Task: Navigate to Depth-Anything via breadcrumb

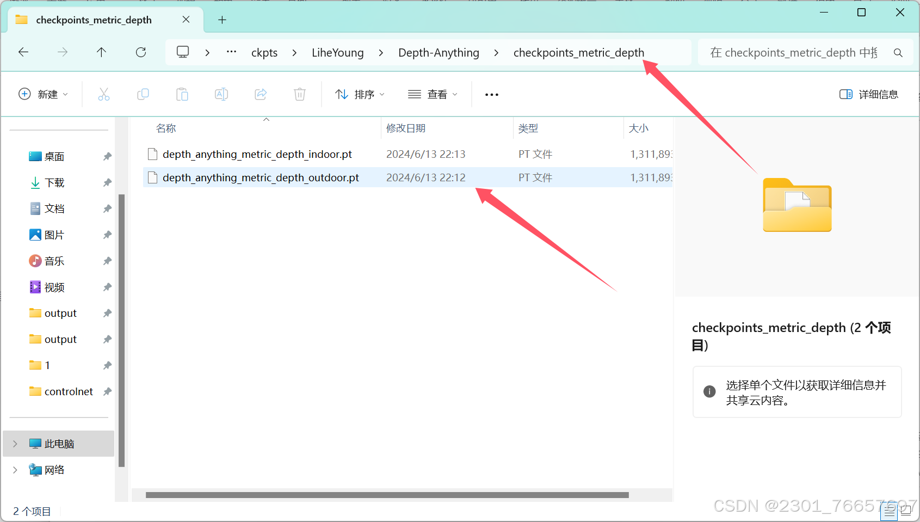Action: pyautogui.click(x=439, y=52)
